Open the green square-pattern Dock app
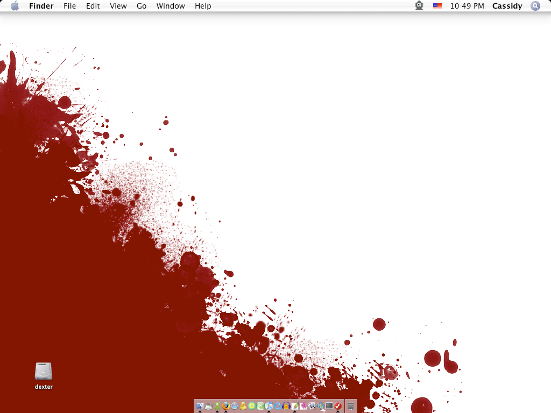The width and height of the screenshot is (551, 413). [252, 406]
